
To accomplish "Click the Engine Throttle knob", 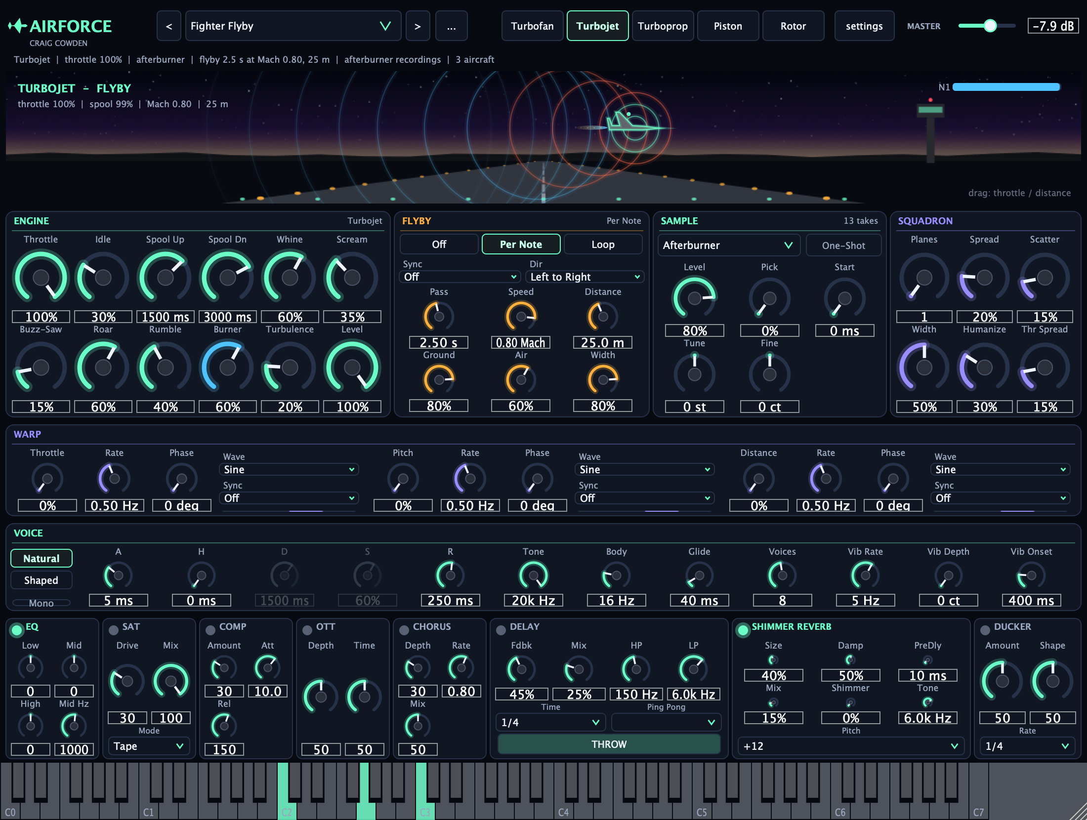I will point(41,277).
